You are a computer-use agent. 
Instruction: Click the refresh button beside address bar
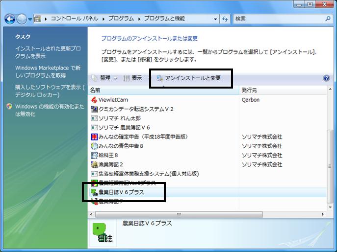tap(225, 19)
